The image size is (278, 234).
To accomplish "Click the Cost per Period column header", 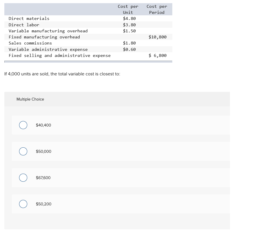I will pos(157,9).
